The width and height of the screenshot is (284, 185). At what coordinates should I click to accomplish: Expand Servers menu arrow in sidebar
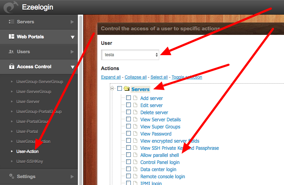(x=72, y=22)
